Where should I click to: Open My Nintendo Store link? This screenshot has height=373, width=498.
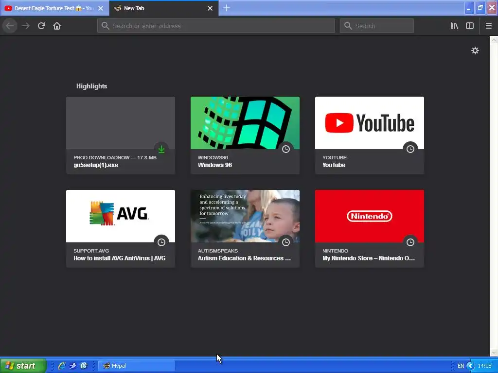click(369, 258)
